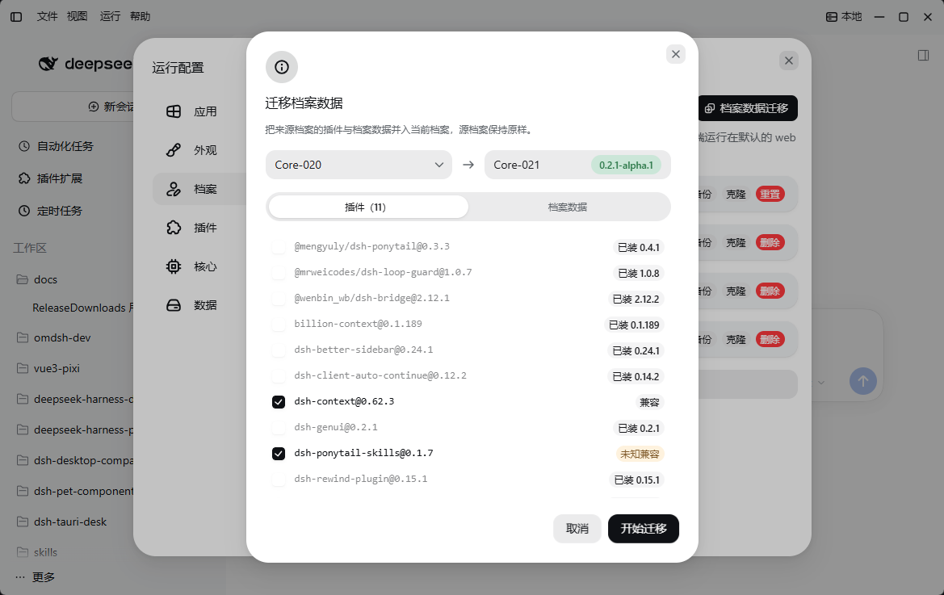The image size is (944, 595).
Task: Click the right panel toggle icon
Action: pos(923,56)
